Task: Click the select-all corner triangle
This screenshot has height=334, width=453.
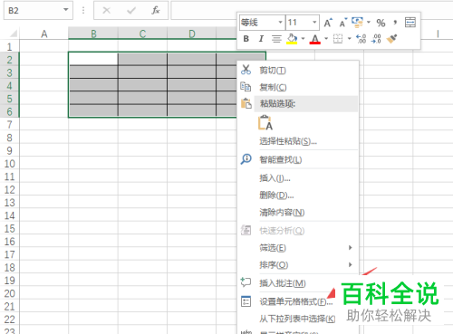Action: tap(14, 33)
